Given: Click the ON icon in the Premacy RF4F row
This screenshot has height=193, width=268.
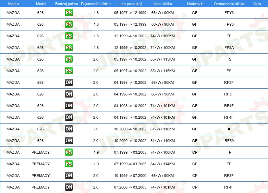Looking at the screenshot, I should [x=69, y=187].
